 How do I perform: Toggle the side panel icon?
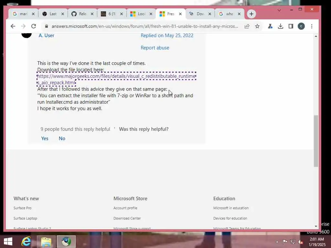[x=291, y=26]
